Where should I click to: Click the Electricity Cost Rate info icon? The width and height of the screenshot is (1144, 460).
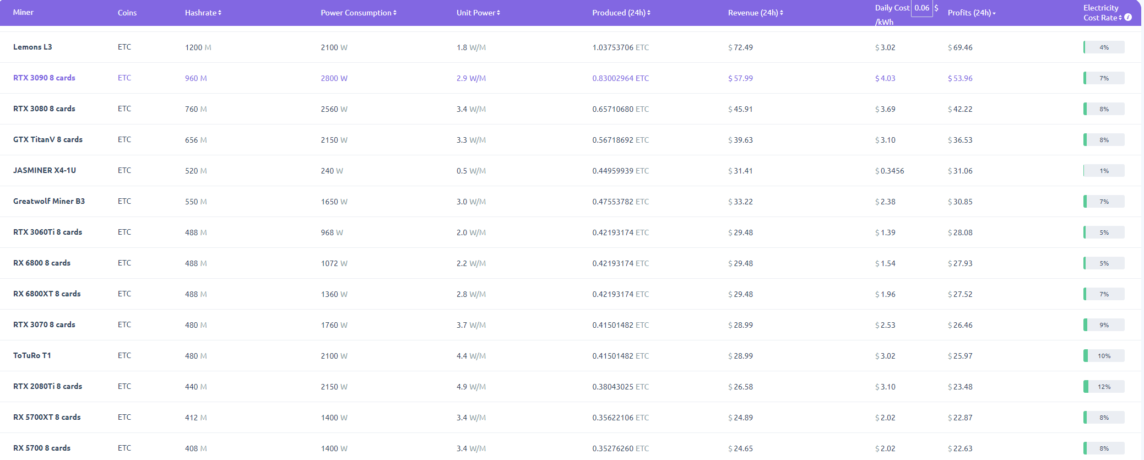point(1128,18)
